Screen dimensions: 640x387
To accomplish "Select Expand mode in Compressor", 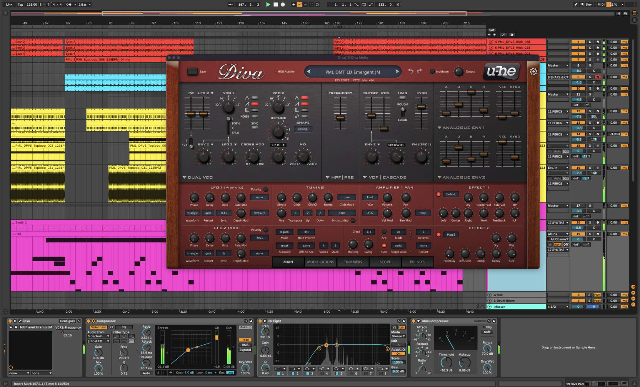I will (245, 350).
